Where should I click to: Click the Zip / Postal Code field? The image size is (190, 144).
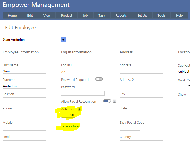[x=130, y=128]
